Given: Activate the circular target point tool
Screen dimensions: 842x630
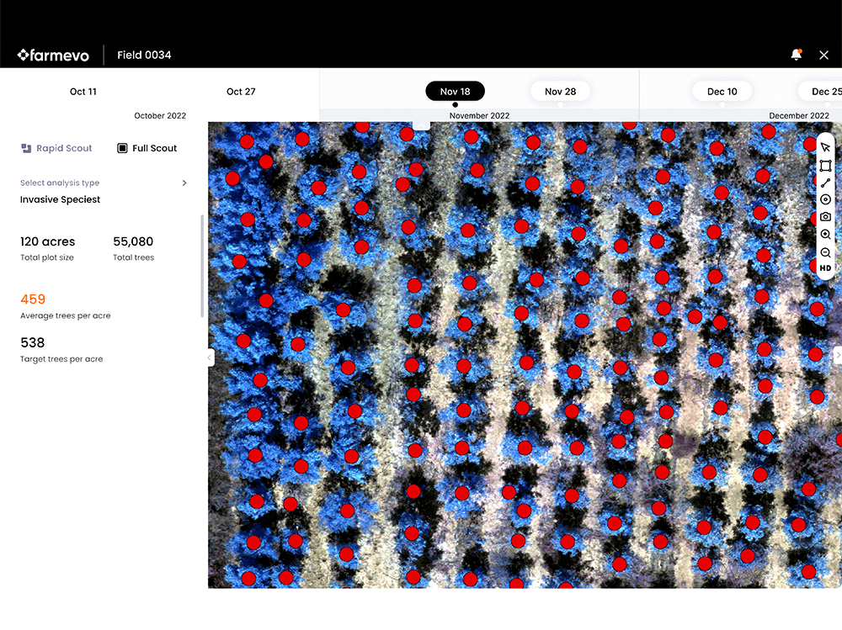Looking at the screenshot, I should [825, 199].
